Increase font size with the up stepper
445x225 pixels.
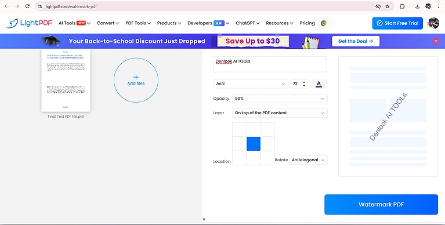pos(304,82)
